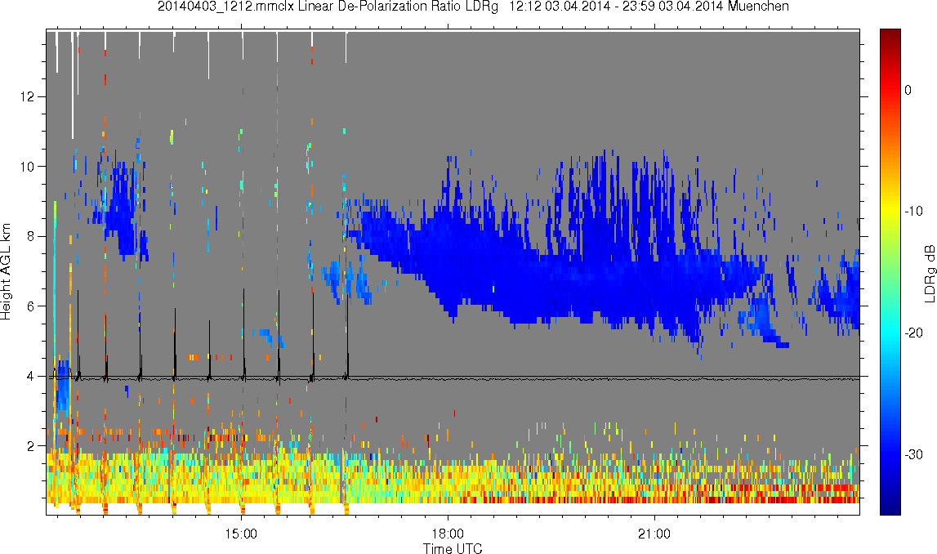The image size is (937, 554).
Task: Click the 'LDRg dB' colorbar title
Action: tap(929, 273)
